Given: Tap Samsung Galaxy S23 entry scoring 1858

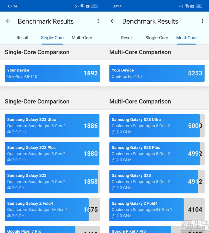Looking at the screenshot, I should click(x=52, y=182).
